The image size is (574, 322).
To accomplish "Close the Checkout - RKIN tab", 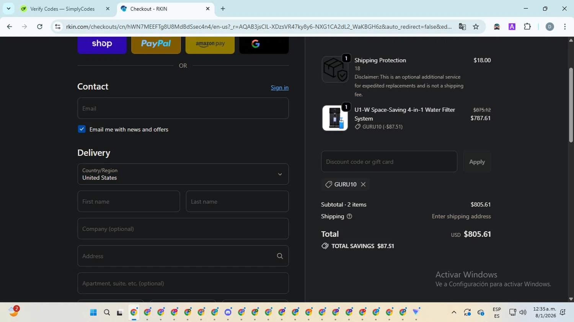I will 208,9.
